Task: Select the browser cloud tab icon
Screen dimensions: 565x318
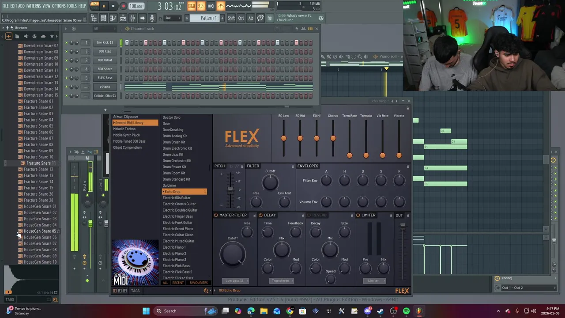Action: pyautogui.click(x=43, y=36)
